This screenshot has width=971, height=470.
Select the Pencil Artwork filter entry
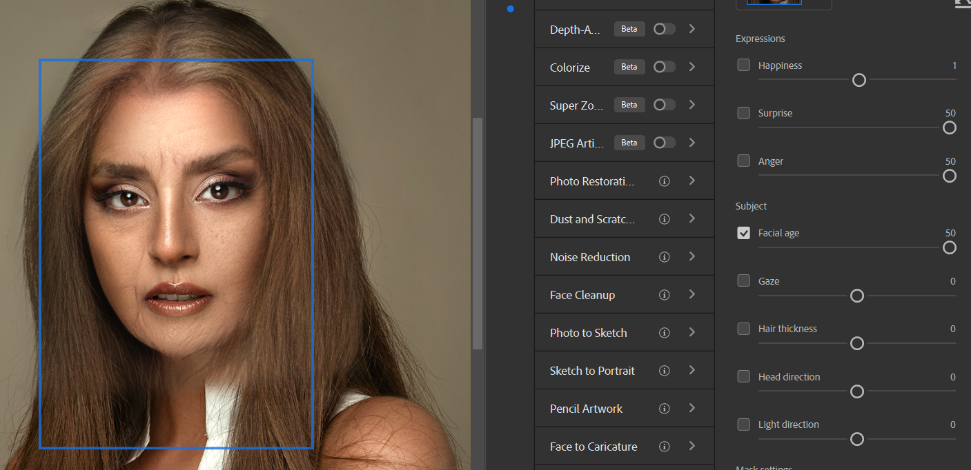pyautogui.click(x=586, y=409)
